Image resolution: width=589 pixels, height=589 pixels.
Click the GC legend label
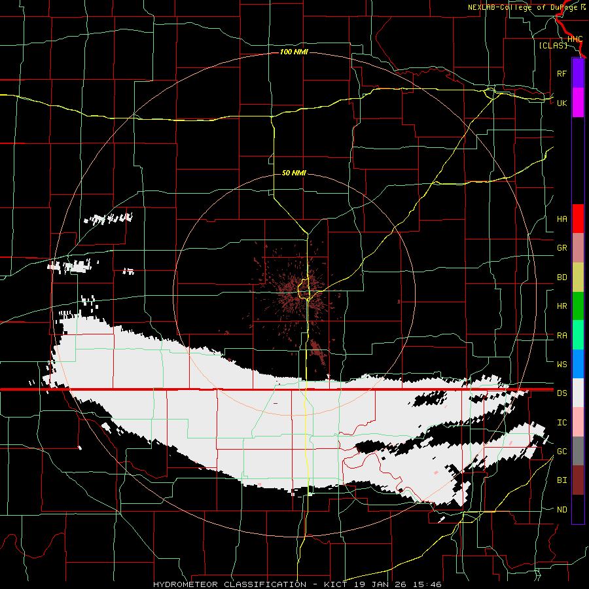[562, 452]
